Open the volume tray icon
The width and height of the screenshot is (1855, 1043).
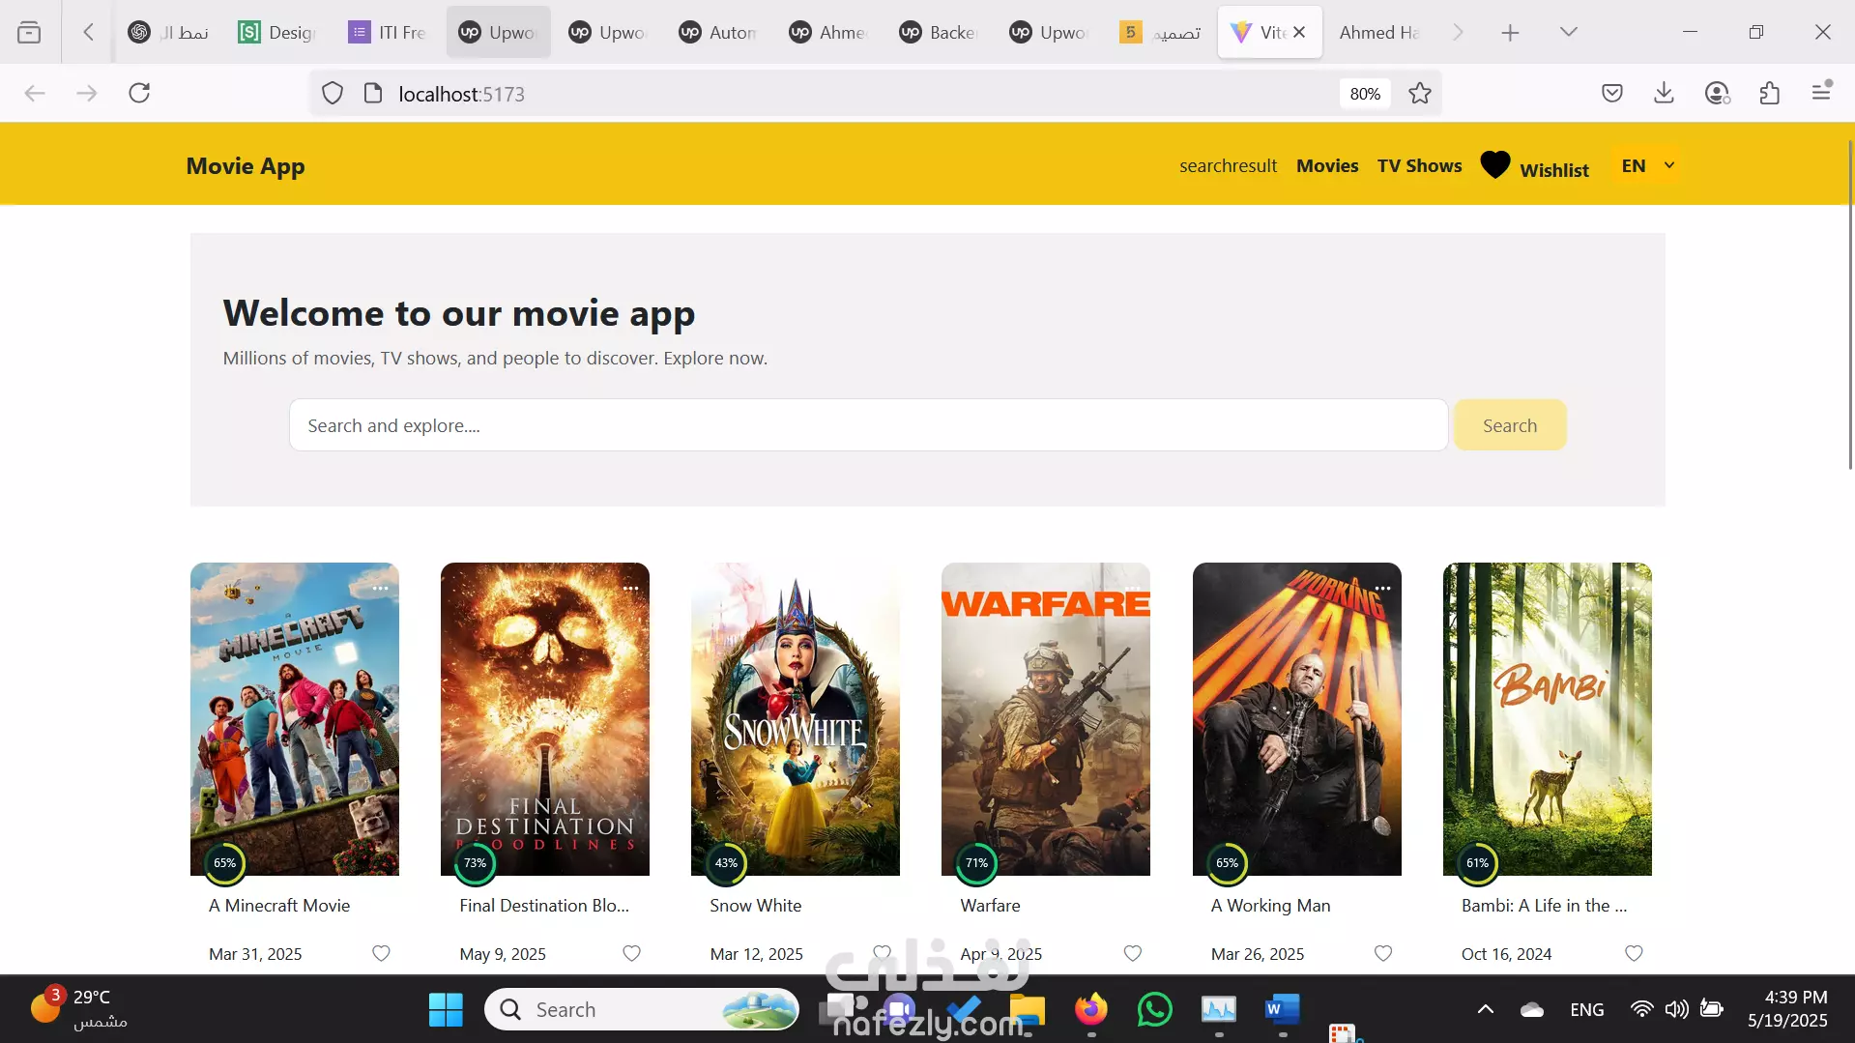pyautogui.click(x=1676, y=1010)
